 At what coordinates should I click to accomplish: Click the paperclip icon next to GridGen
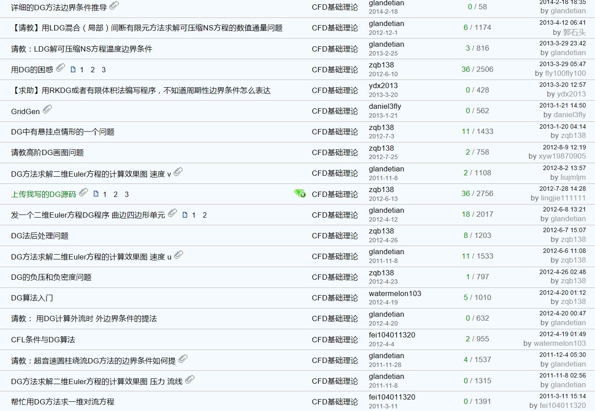tap(48, 109)
